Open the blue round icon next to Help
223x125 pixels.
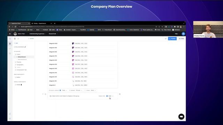tap(183, 34)
